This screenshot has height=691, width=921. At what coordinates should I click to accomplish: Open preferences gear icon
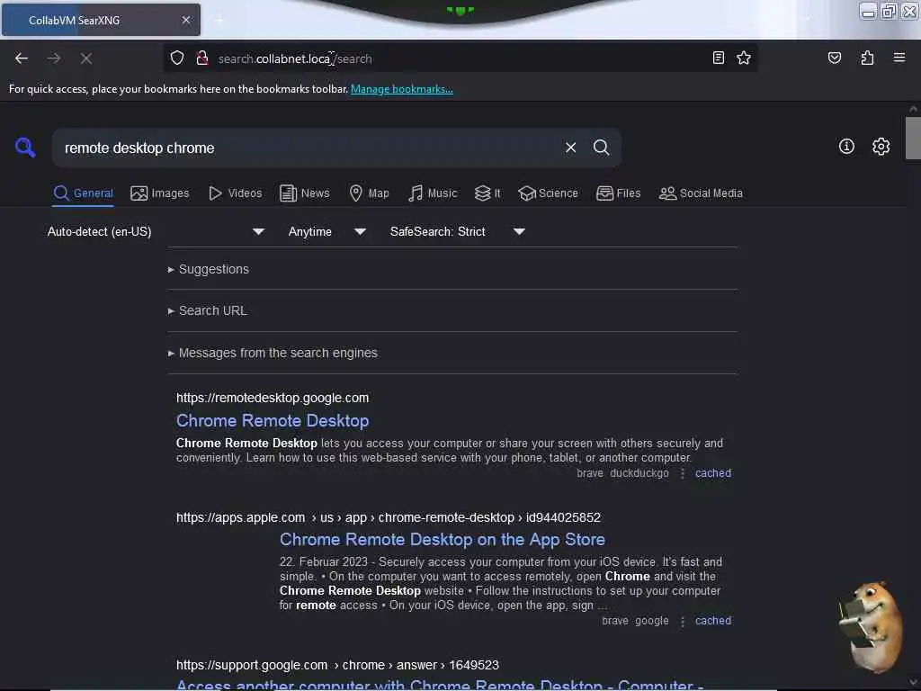[x=881, y=147]
